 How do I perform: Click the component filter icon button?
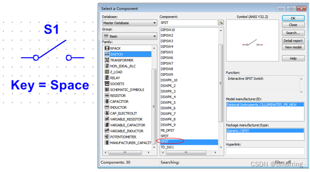point(221,23)
